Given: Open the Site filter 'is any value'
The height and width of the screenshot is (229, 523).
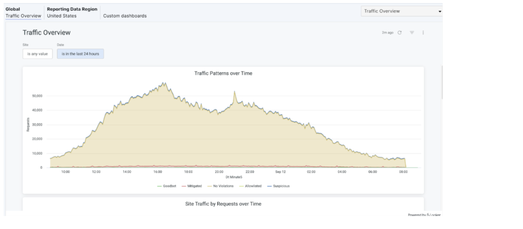Looking at the screenshot, I should [37, 53].
